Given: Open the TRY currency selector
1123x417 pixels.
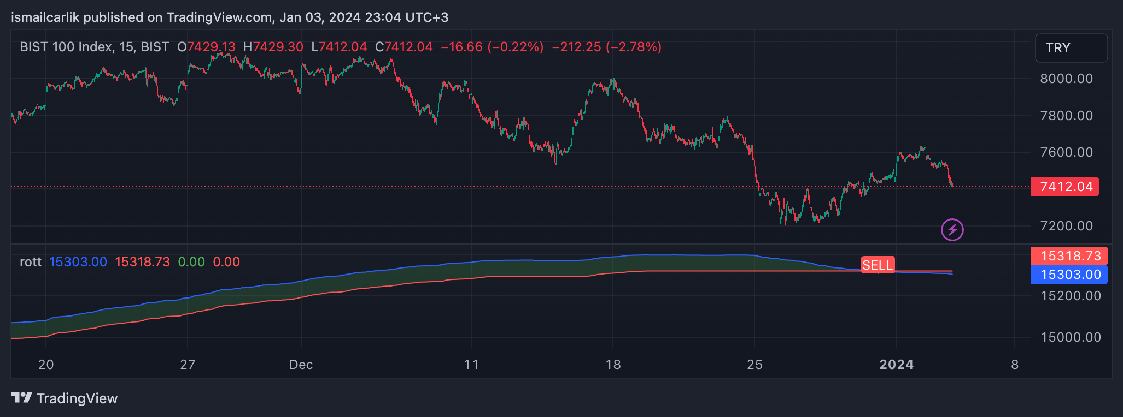Looking at the screenshot, I should [x=1071, y=48].
